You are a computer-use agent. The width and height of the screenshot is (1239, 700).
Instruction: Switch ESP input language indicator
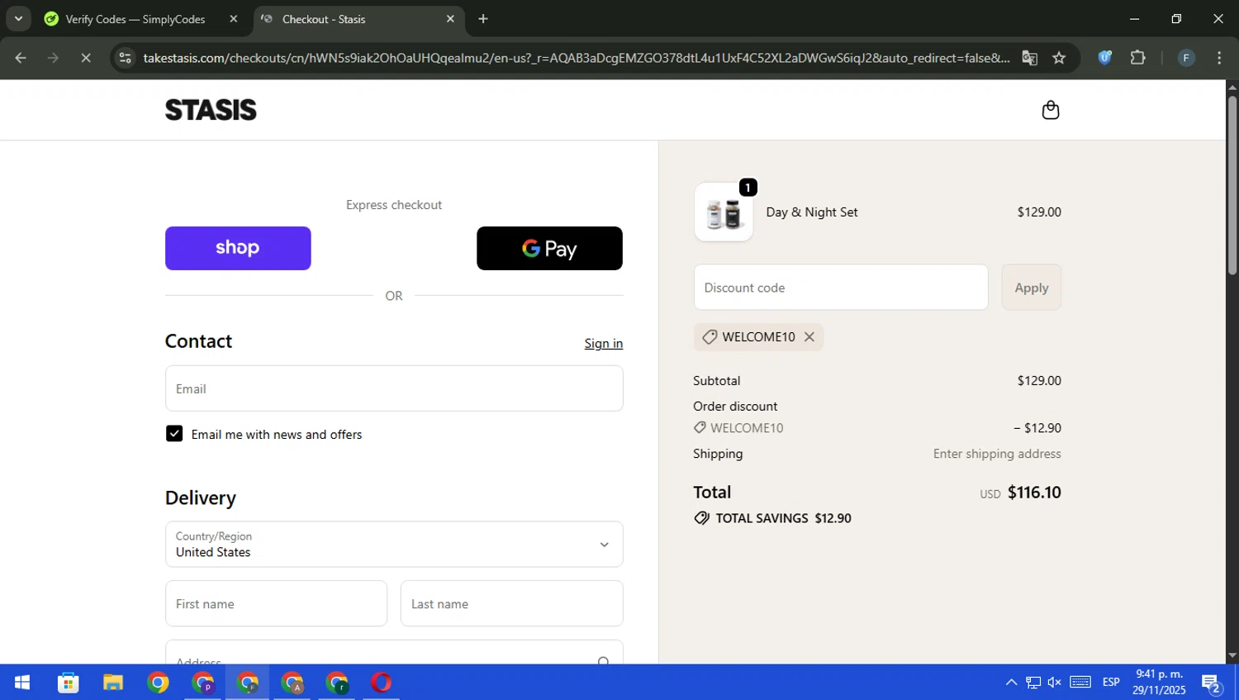click(1111, 683)
